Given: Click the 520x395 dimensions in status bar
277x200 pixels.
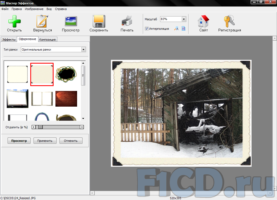Looking at the screenshot, I should pyautogui.click(x=175, y=198).
